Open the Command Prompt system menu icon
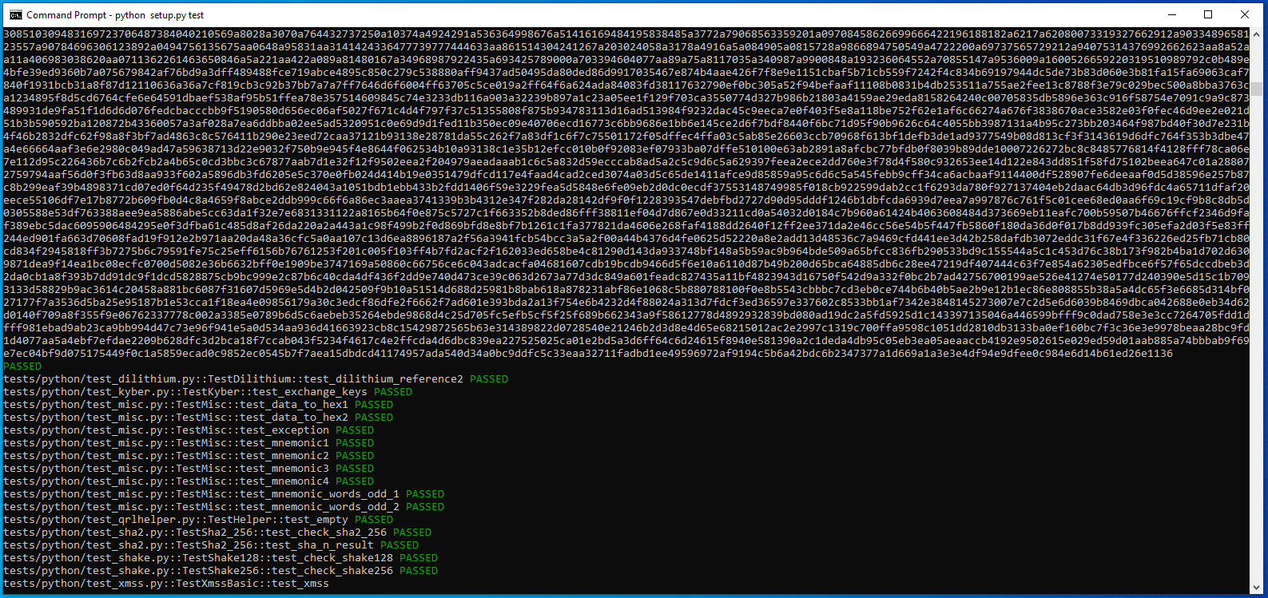The width and height of the screenshot is (1268, 598). pyautogui.click(x=15, y=14)
